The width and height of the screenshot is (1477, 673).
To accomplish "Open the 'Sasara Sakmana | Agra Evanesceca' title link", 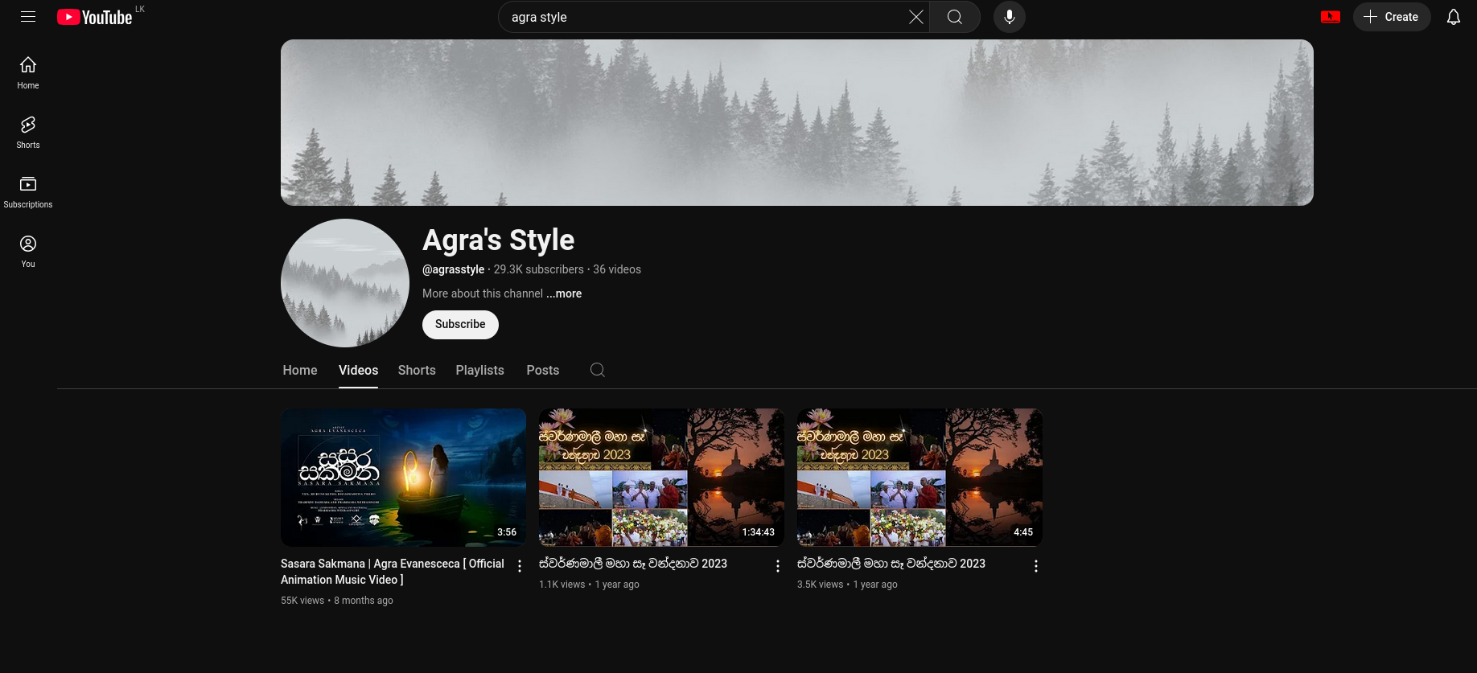I will (x=393, y=572).
